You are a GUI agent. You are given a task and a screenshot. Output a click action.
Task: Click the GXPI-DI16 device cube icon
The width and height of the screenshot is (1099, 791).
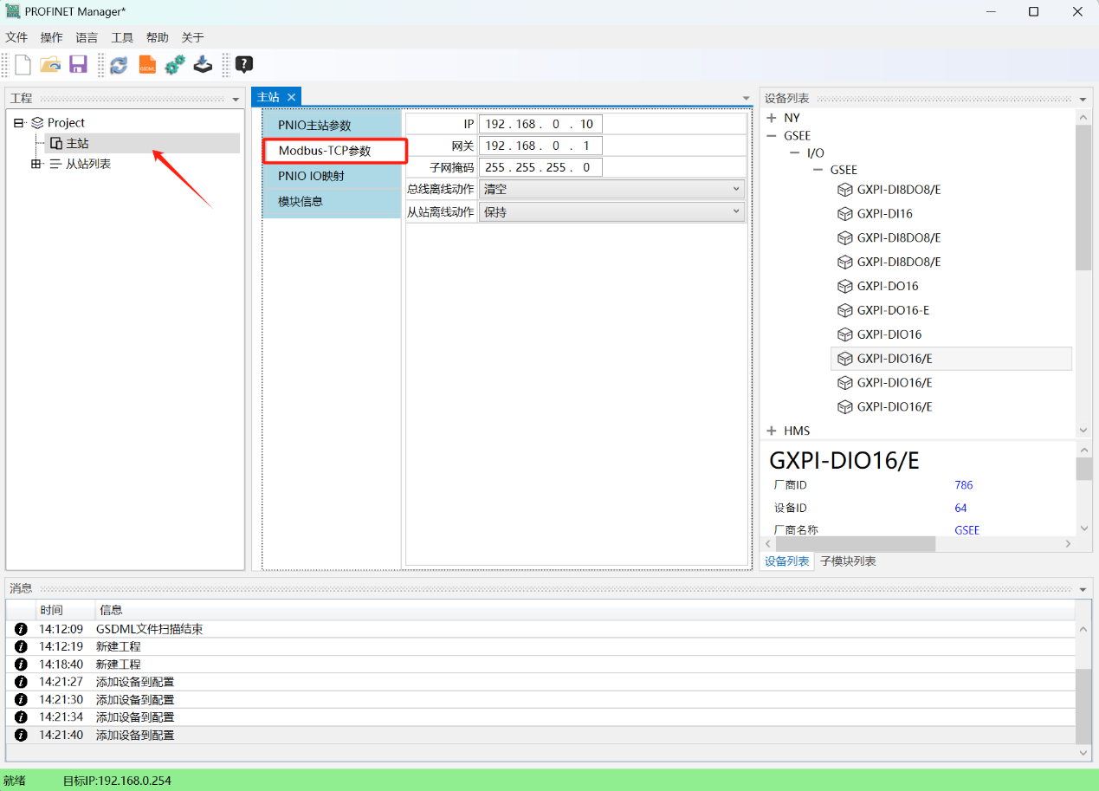tap(845, 213)
